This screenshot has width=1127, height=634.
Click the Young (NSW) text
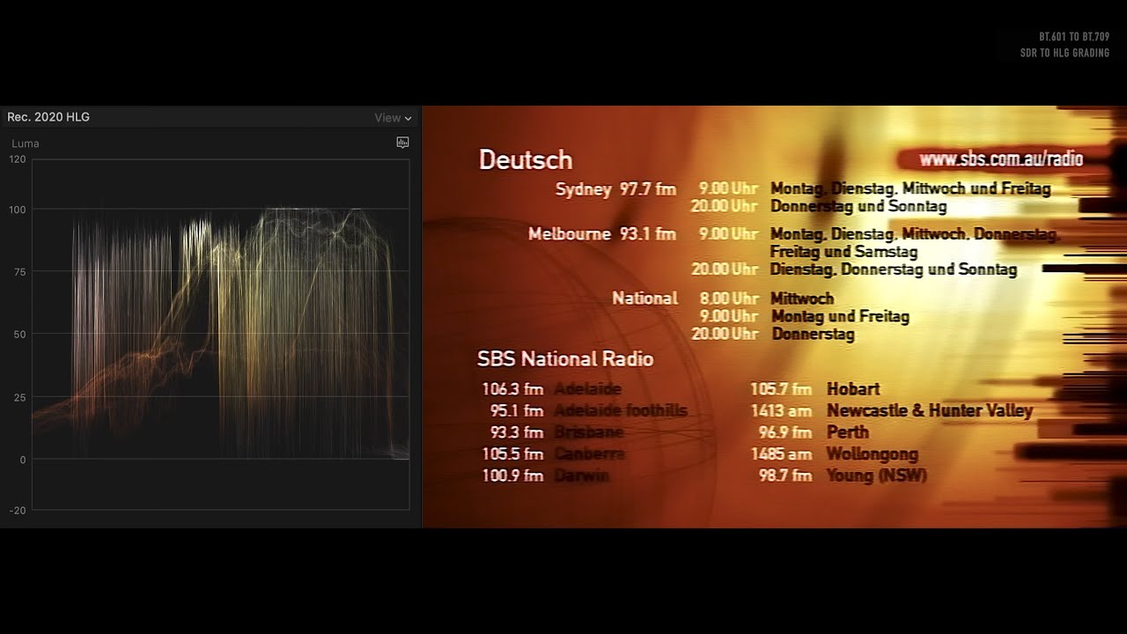click(x=876, y=475)
